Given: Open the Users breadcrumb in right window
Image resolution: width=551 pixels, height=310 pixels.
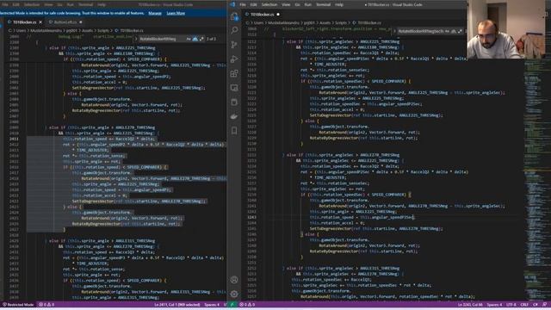Looking at the screenshot, I should click(258, 23).
